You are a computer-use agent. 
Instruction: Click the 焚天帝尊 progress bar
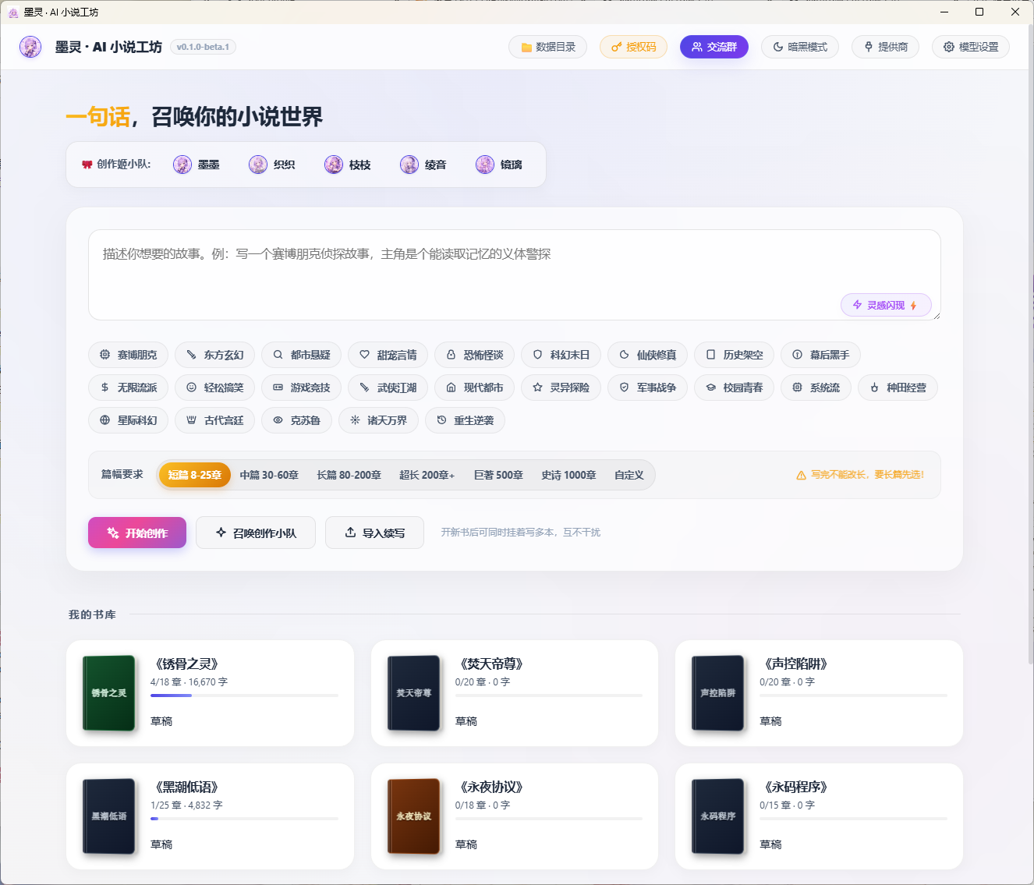click(x=549, y=696)
